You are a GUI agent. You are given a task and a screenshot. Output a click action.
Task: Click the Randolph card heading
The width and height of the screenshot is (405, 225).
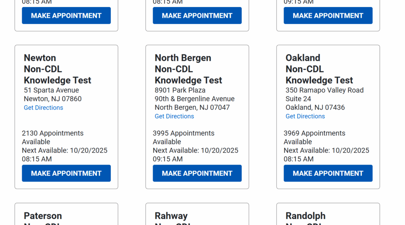pos(305,216)
